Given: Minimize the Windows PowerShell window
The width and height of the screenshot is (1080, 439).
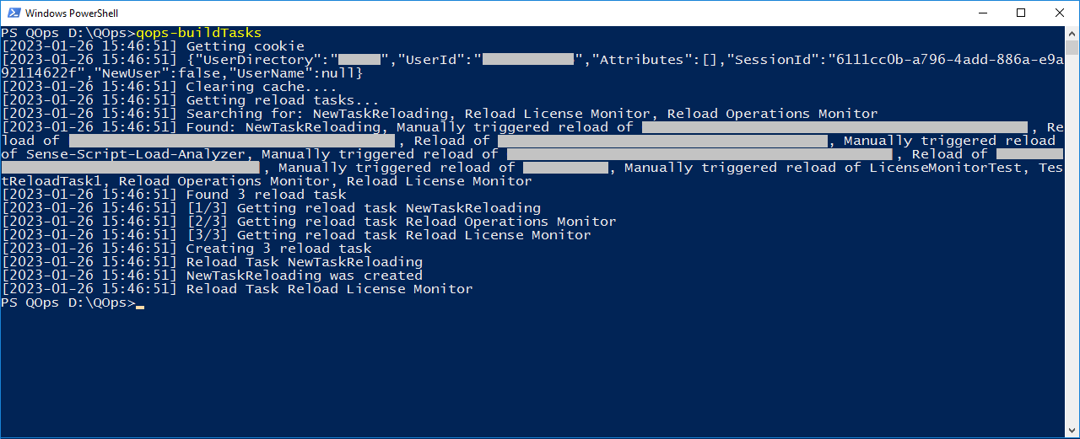Looking at the screenshot, I should coord(981,13).
